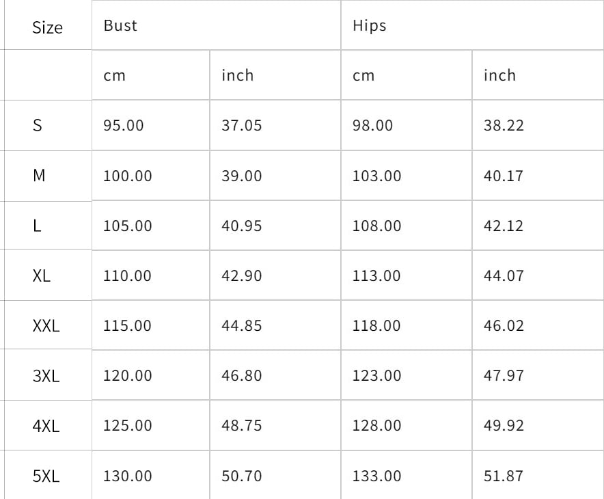This screenshot has width=604, height=499.
Task: Select the XXL size row label
Action: coord(46,326)
